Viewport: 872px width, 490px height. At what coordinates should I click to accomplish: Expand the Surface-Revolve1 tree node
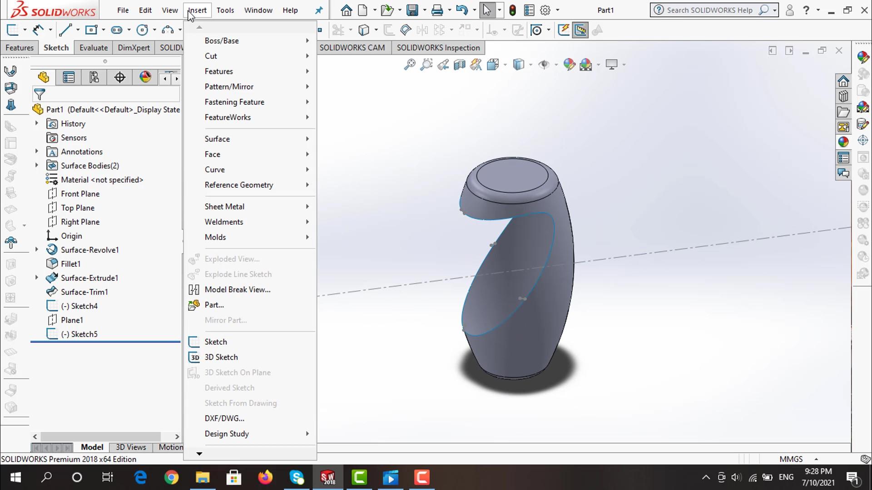pyautogui.click(x=37, y=250)
